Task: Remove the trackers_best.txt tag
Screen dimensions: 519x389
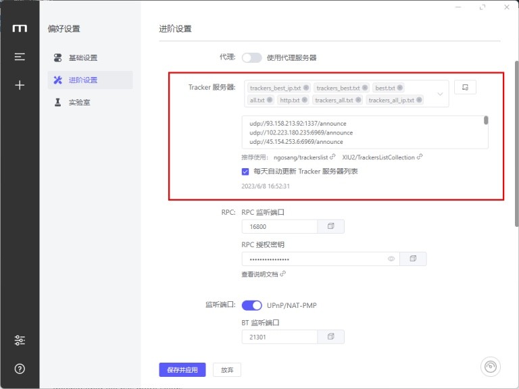Action: tap(365, 88)
